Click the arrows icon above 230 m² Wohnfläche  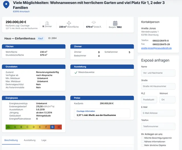[x=69, y=23]
